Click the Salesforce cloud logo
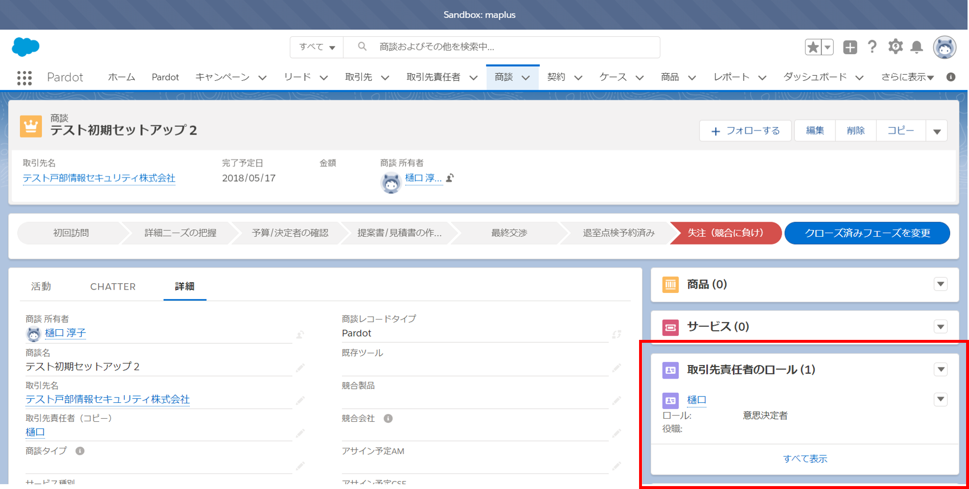 pos(25,47)
